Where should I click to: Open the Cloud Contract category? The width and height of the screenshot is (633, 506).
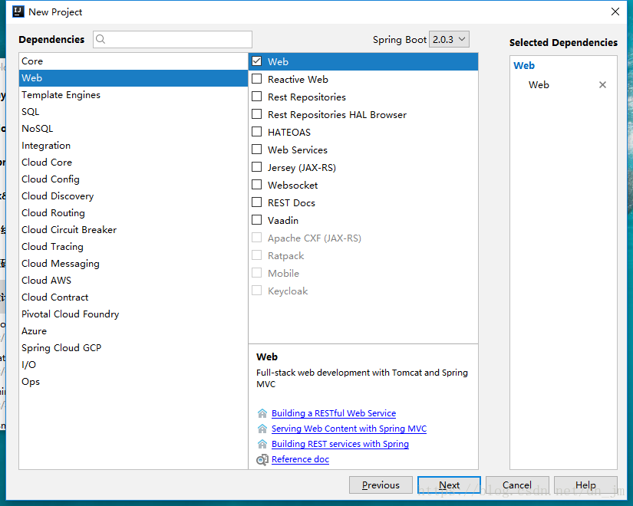click(134, 297)
